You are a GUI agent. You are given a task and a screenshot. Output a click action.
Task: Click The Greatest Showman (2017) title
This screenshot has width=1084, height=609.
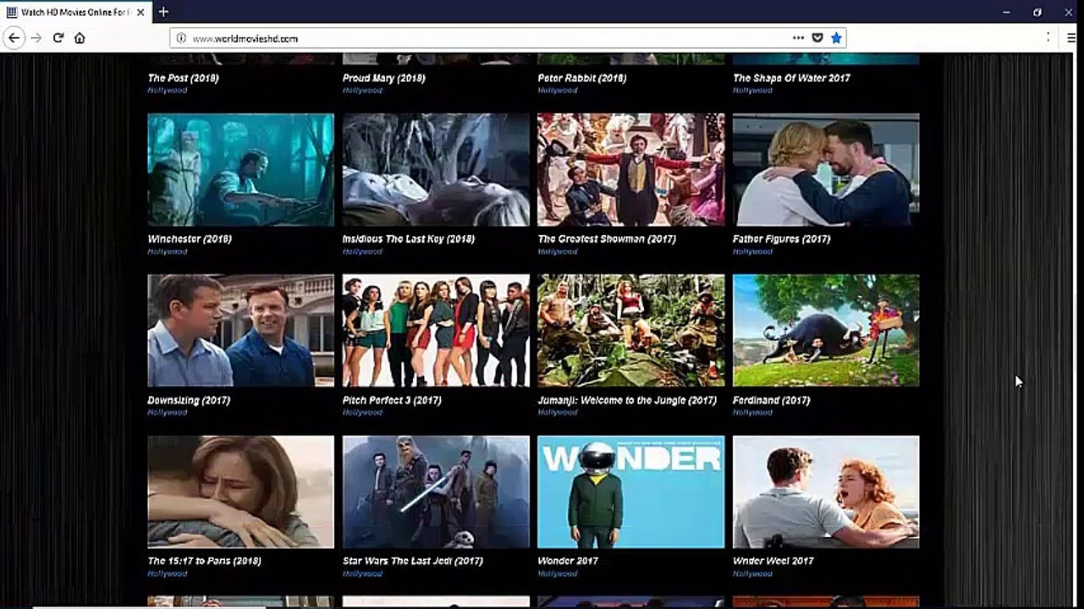click(607, 239)
